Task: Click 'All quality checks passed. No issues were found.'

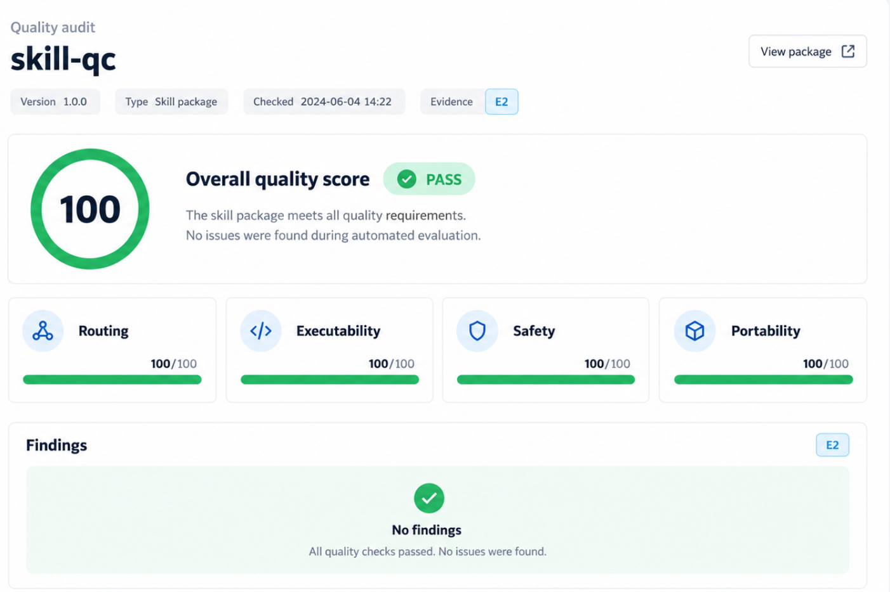Action: 428,551
